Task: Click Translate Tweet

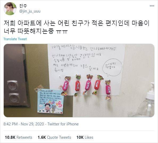Action: coord(15,39)
